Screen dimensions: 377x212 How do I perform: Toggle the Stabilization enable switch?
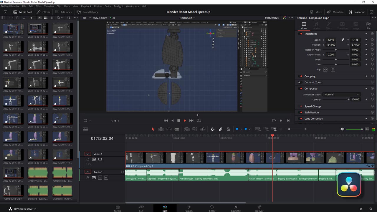(301, 112)
